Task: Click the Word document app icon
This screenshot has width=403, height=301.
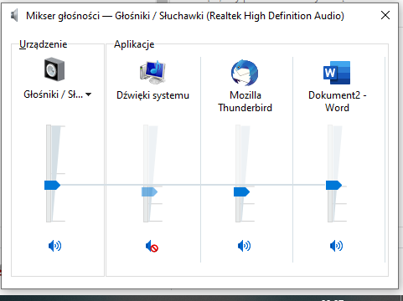Action: click(337, 73)
